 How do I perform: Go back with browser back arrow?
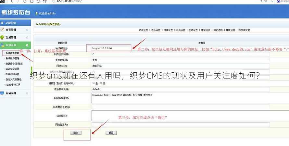point(12,1)
